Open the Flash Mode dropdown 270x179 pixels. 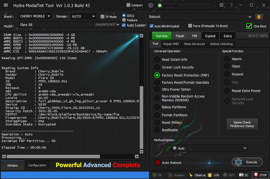[184, 6]
